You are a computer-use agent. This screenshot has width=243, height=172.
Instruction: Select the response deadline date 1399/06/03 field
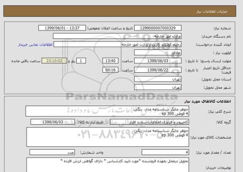(158, 61)
